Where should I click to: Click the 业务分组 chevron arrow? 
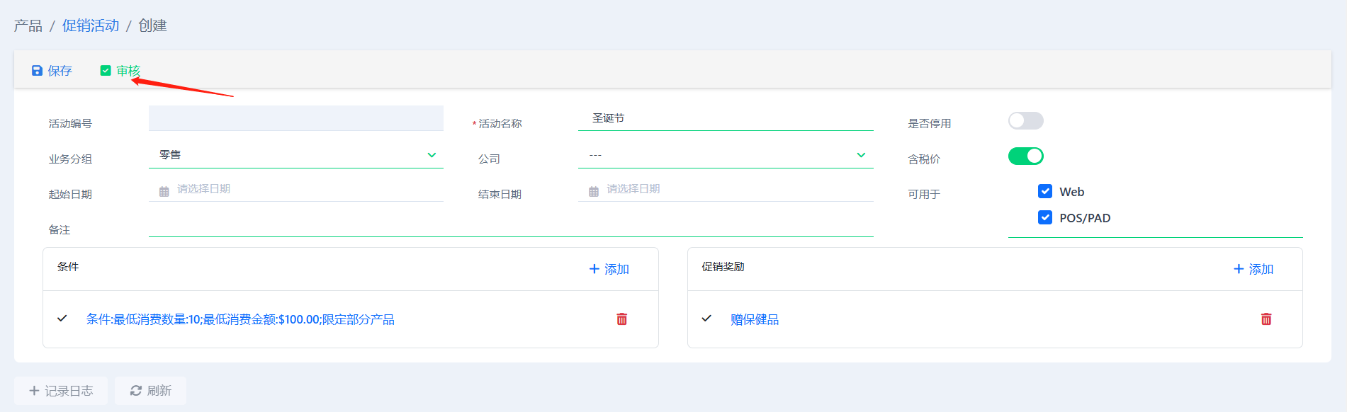[432, 155]
